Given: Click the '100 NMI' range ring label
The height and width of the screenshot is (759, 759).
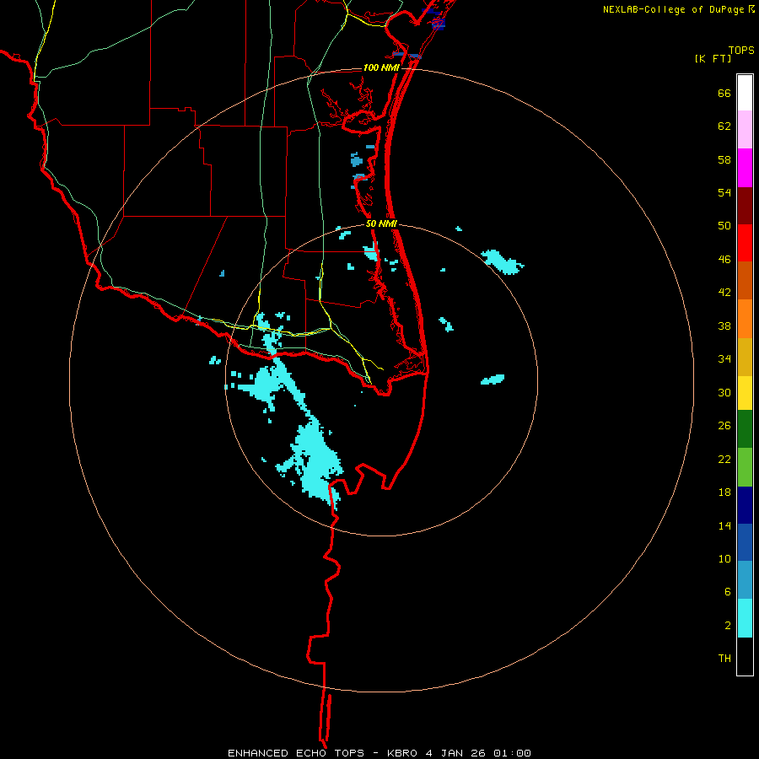Looking at the screenshot, I should coord(381,67).
